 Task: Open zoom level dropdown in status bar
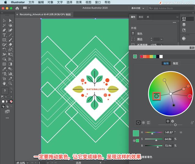[27, 162]
